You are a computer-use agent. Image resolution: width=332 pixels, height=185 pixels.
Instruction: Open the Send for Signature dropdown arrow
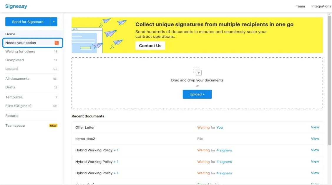(54, 22)
